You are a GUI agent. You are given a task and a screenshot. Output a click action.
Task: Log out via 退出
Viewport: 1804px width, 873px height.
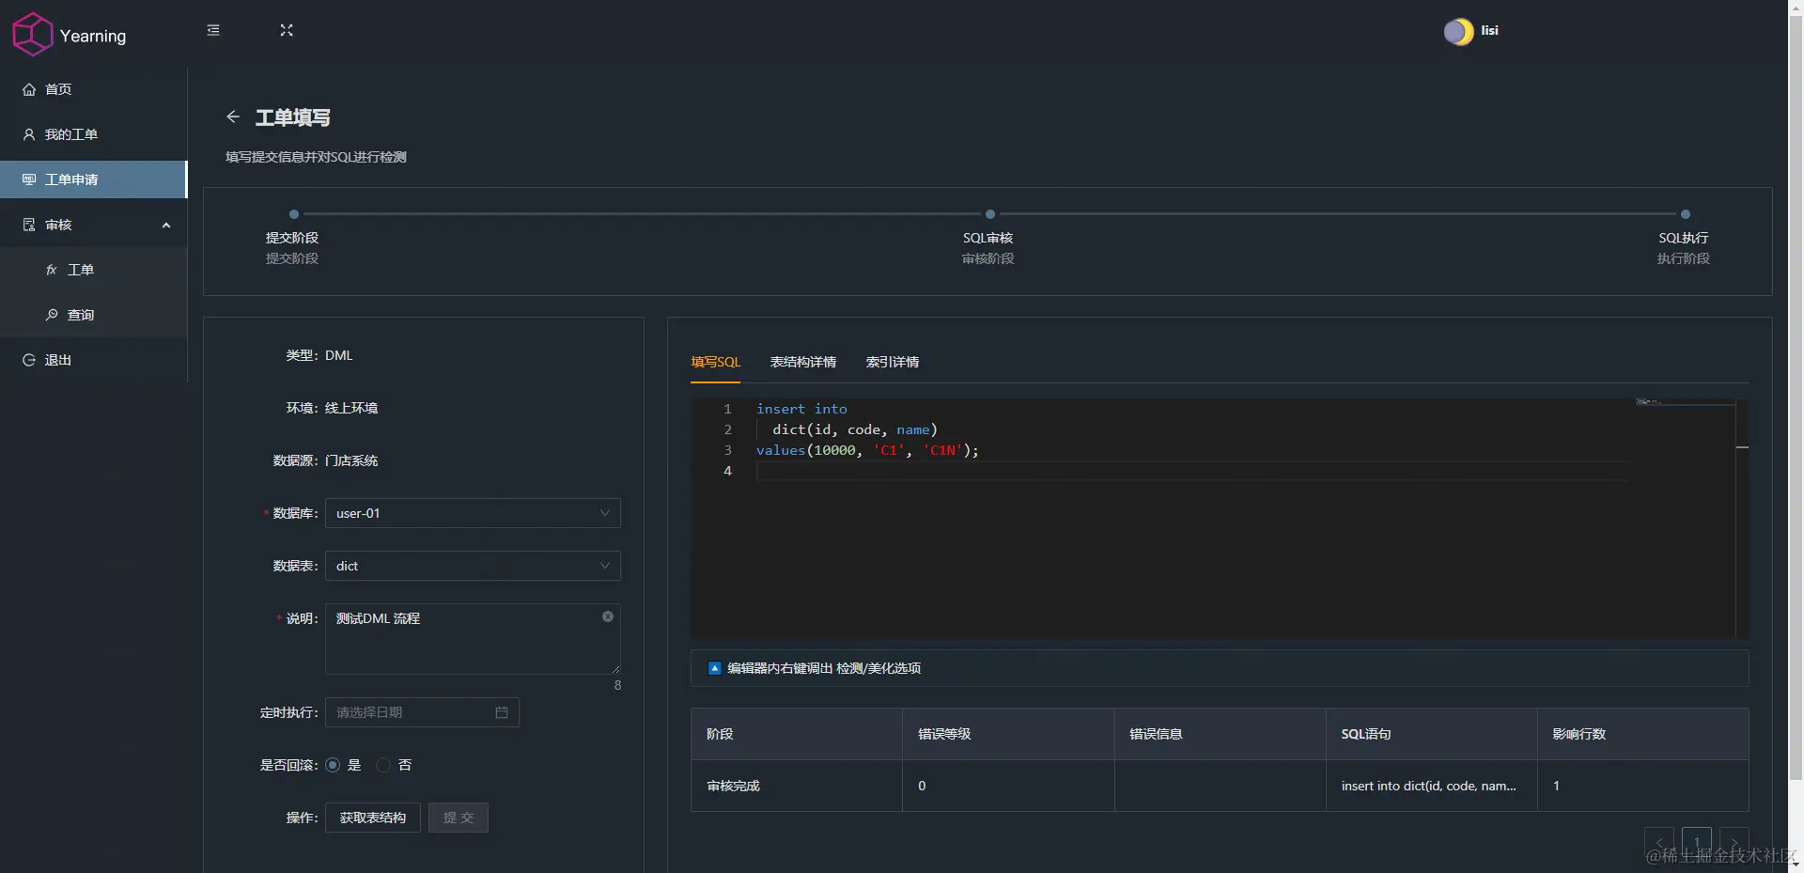coord(58,360)
